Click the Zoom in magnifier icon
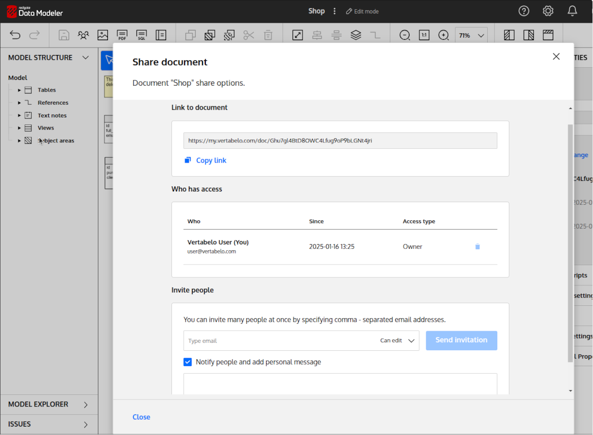 [443, 34]
